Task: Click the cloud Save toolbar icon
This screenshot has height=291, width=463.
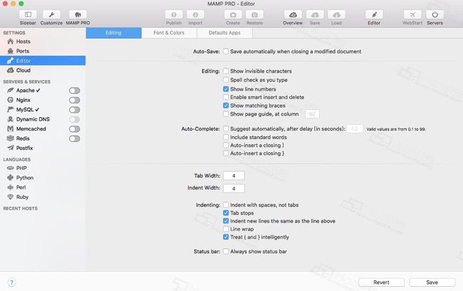Action: (x=315, y=14)
